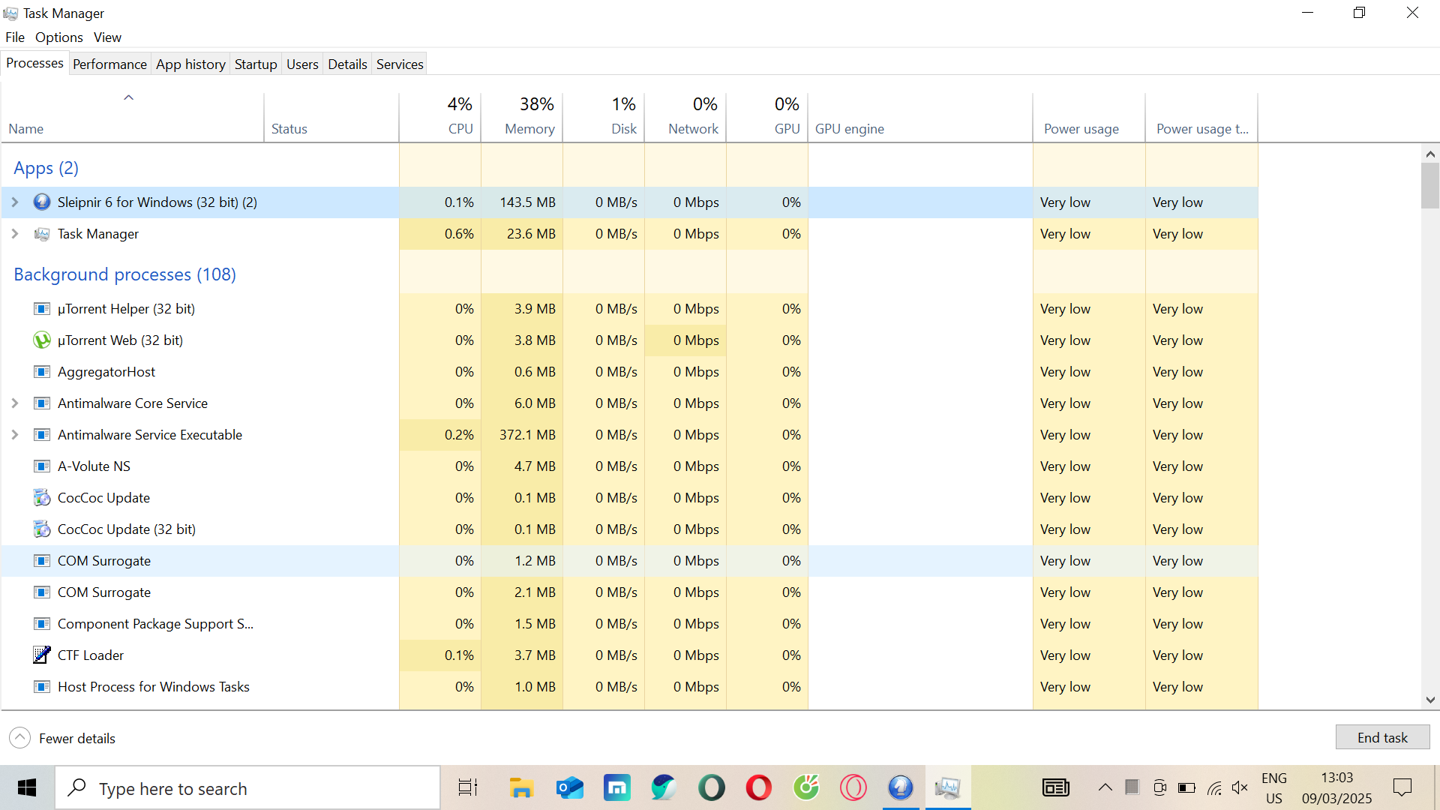Expand the Sleipnir 6 for Windows process group
The image size is (1440, 810).
tap(15, 202)
